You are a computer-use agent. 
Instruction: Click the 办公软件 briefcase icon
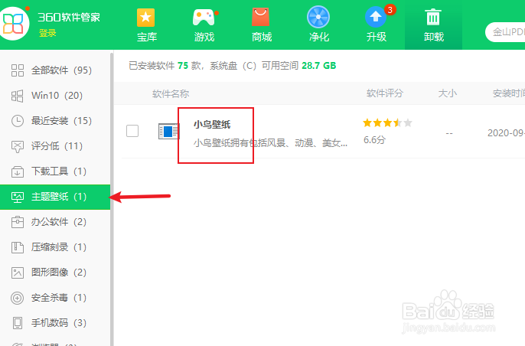pyautogui.click(x=18, y=222)
